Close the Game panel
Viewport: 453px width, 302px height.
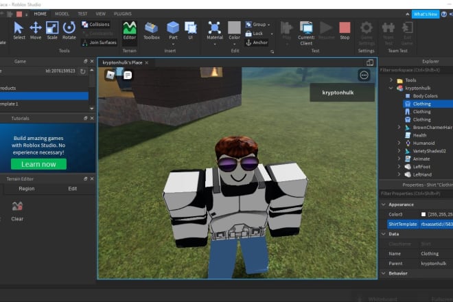(92, 61)
